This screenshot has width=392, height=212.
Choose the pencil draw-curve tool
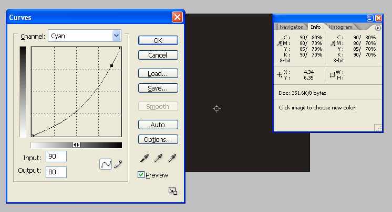tap(118, 164)
